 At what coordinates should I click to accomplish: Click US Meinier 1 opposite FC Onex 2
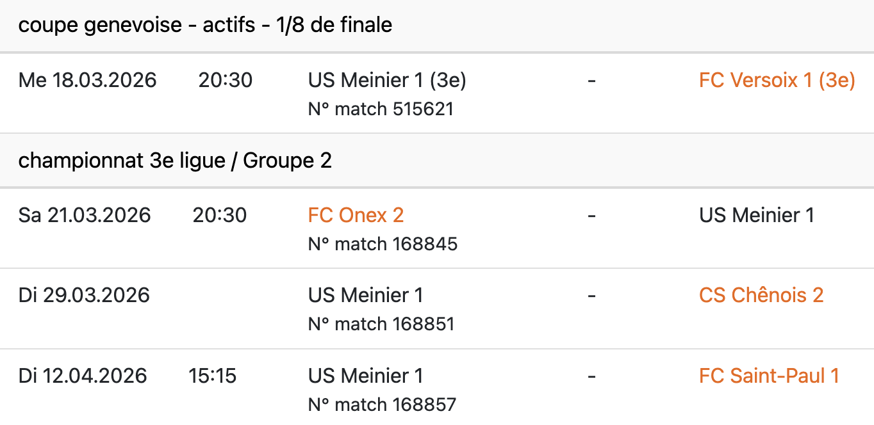[x=757, y=215]
